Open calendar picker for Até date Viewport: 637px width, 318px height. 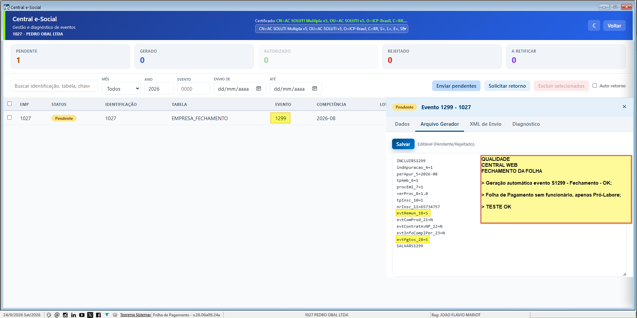[x=315, y=89]
